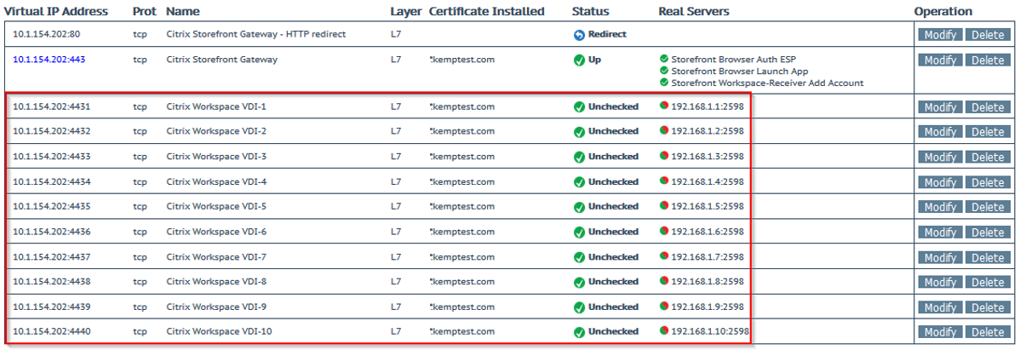The width and height of the screenshot is (1020, 350).
Task: Click real server status dot beside 192.168.1.1:2598
Action: click(x=664, y=106)
